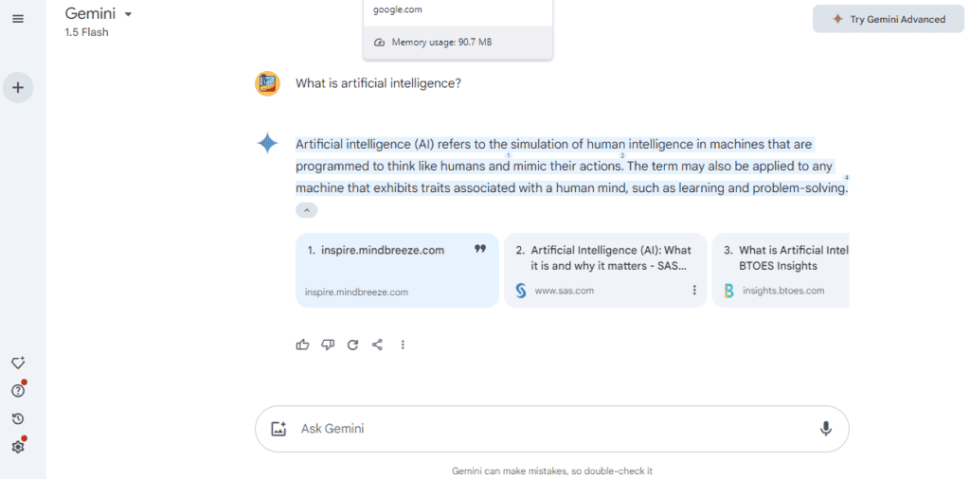Open the Gemini model dropdown arrow
Viewport: 970px width, 479px height.
tap(128, 14)
